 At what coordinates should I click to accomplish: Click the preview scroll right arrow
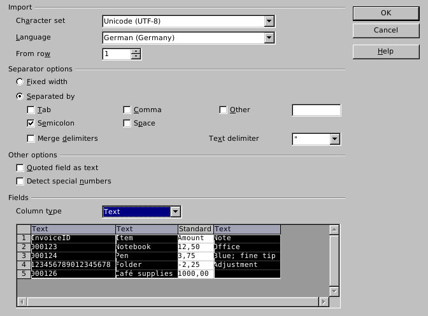coord(324,302)
